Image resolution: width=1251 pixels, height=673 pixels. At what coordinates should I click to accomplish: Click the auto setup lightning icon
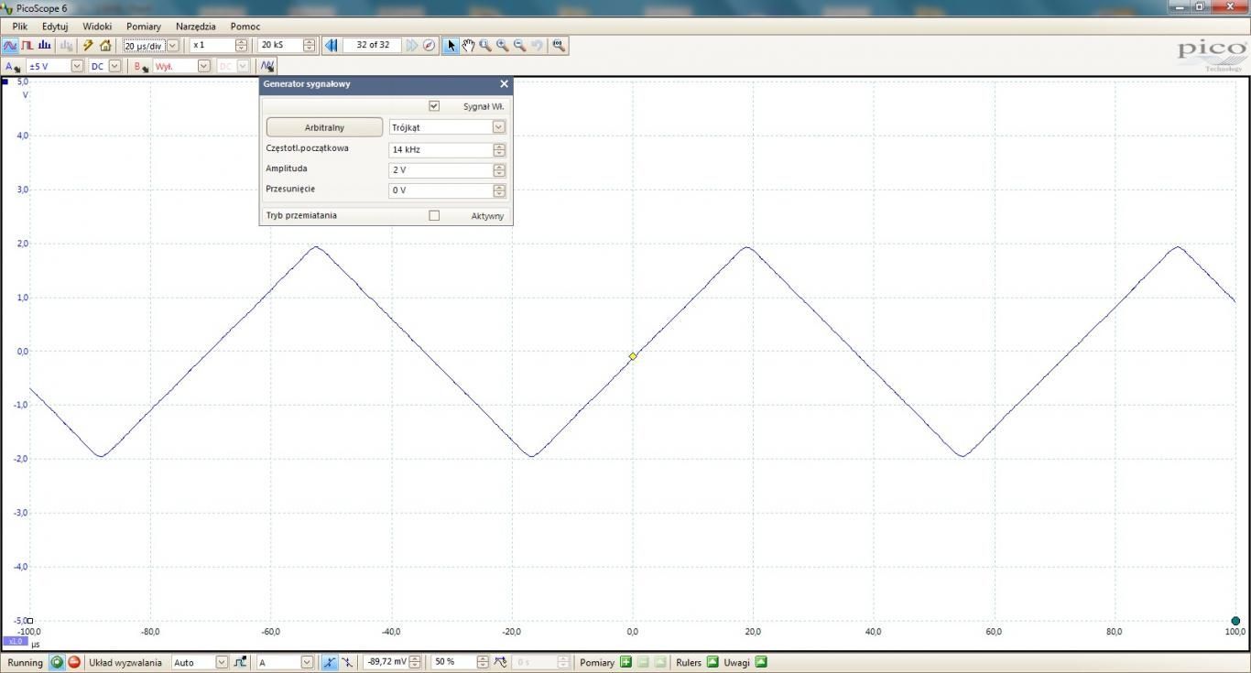88,45
